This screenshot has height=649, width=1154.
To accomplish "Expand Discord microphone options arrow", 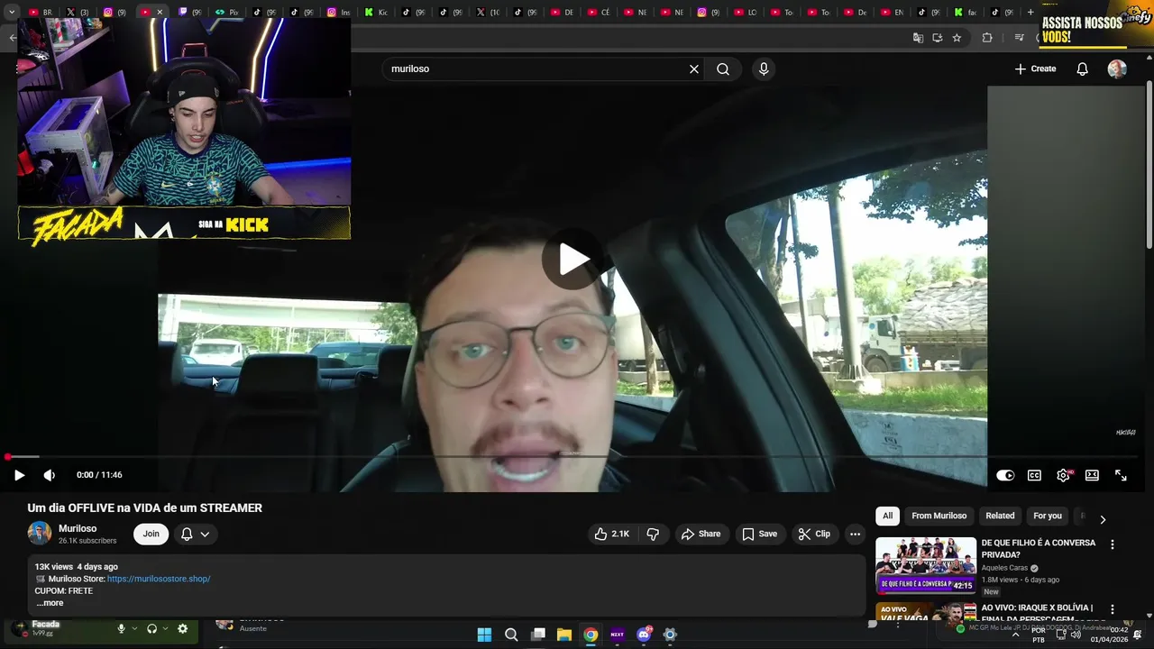I will [134, 629].
